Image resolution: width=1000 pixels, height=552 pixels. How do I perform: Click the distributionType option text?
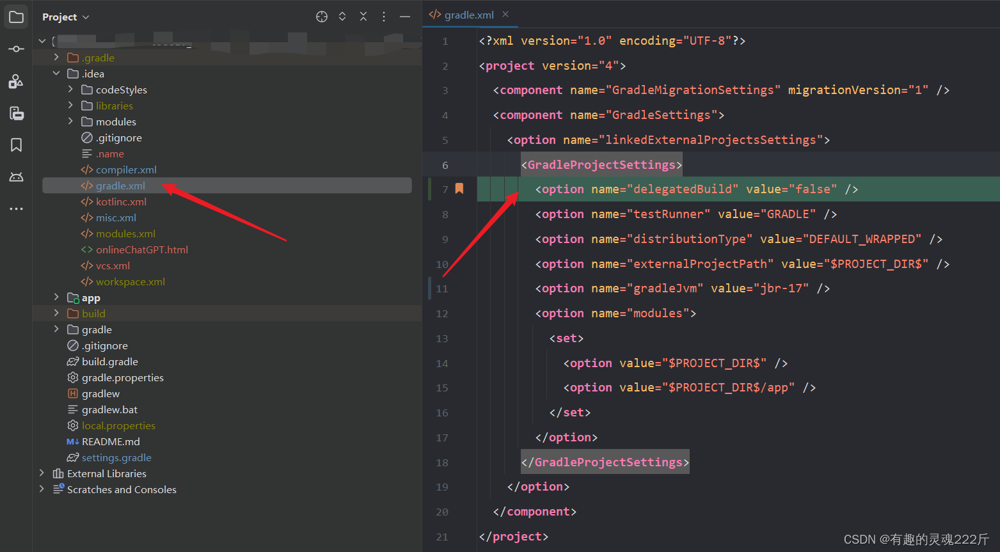click(739, 239)
